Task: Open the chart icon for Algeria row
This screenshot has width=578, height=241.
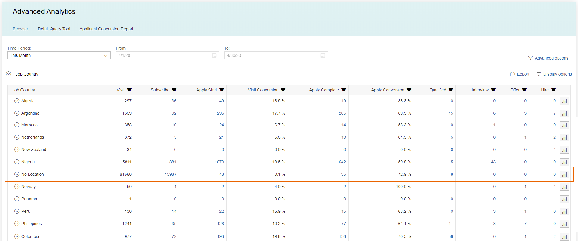Action: coord(564,101)
